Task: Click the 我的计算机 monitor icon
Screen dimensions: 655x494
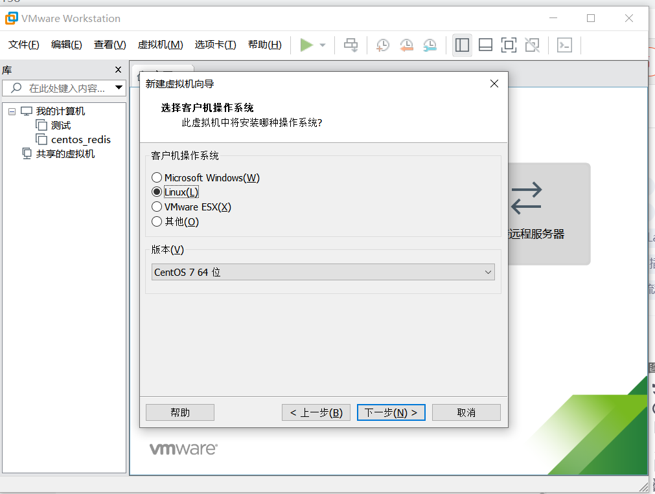Action: coord(27,111)
